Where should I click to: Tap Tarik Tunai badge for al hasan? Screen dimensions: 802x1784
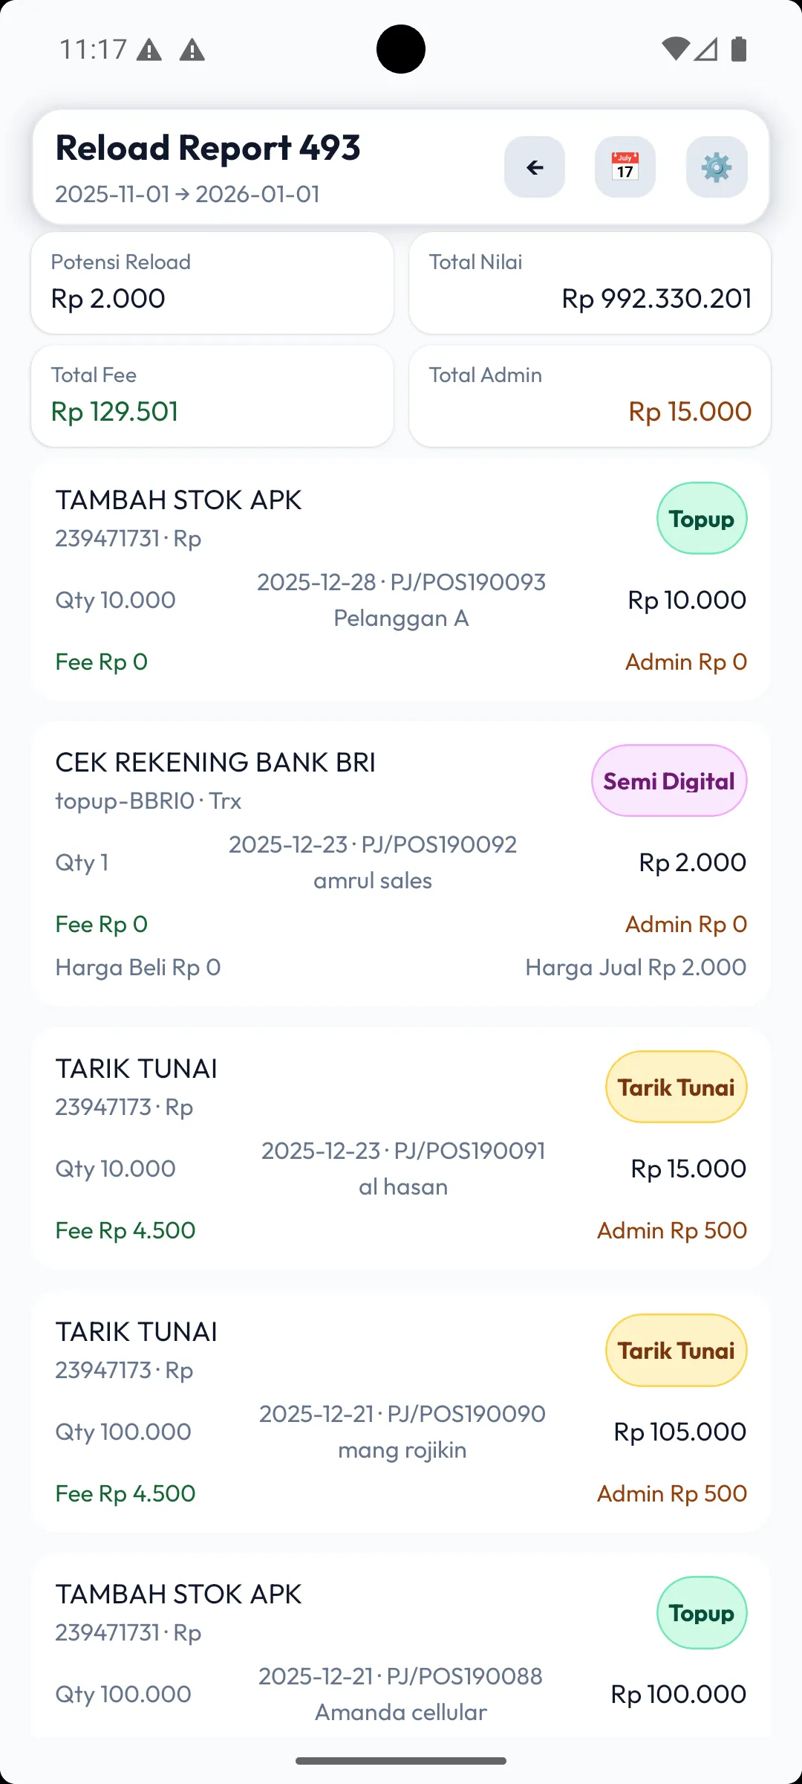[x=677, y=1087]
